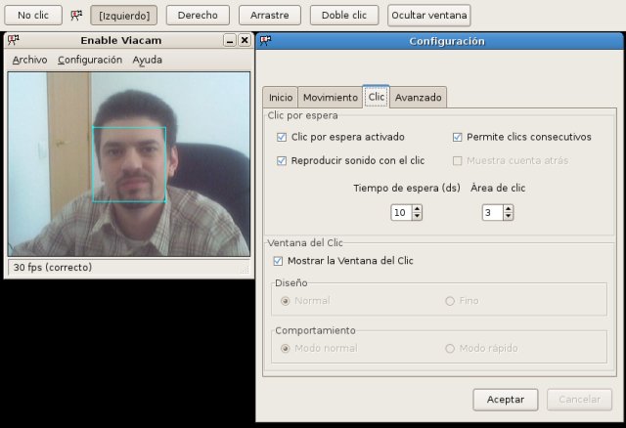
Task: Open the Configuración menu
Action: (x=90, y=60)
